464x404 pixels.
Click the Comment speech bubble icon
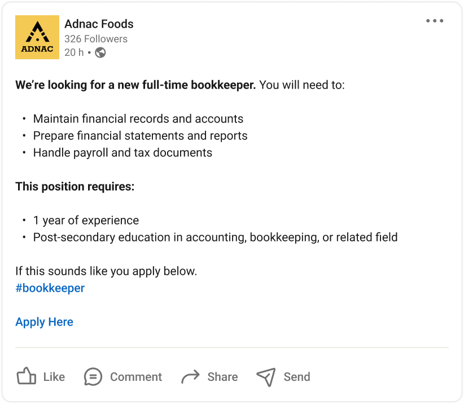click(x=93, y=376)
